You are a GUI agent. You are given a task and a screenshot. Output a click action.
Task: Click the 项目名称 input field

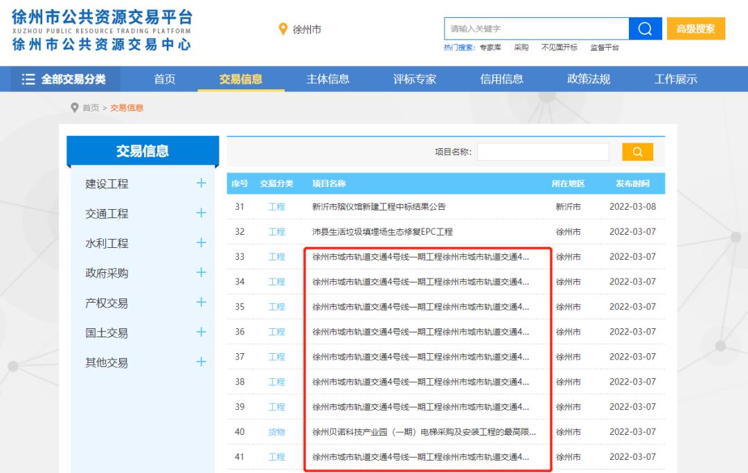coord(543,151)
